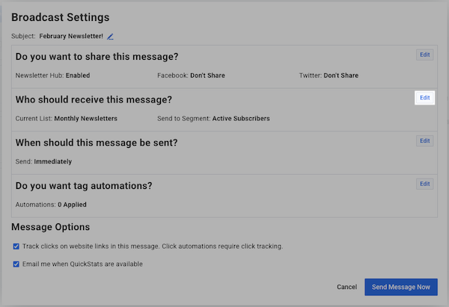
Task: Edit when this message should be sent
Action: point(424,140)
